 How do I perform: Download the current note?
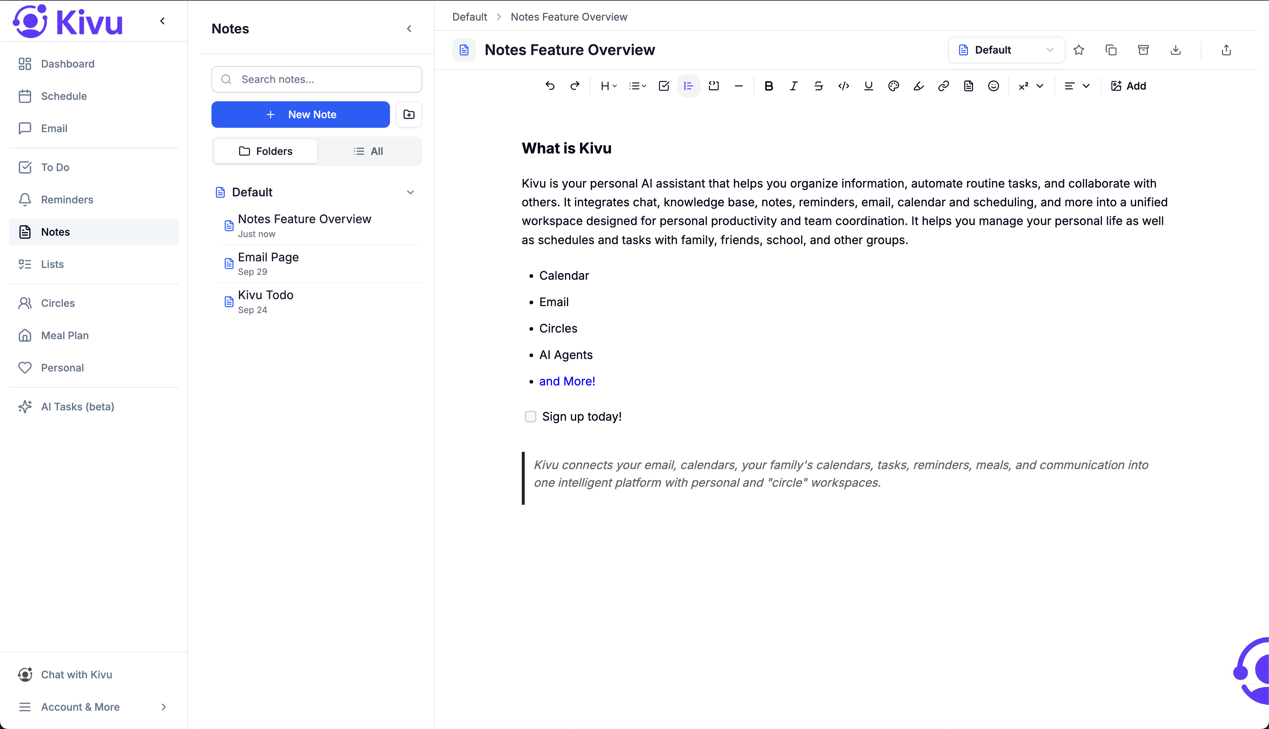1176,50
